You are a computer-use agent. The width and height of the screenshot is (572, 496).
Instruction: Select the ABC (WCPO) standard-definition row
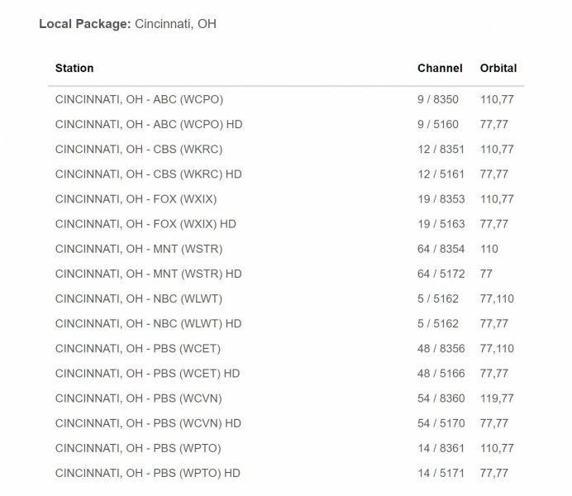point(139,100)
